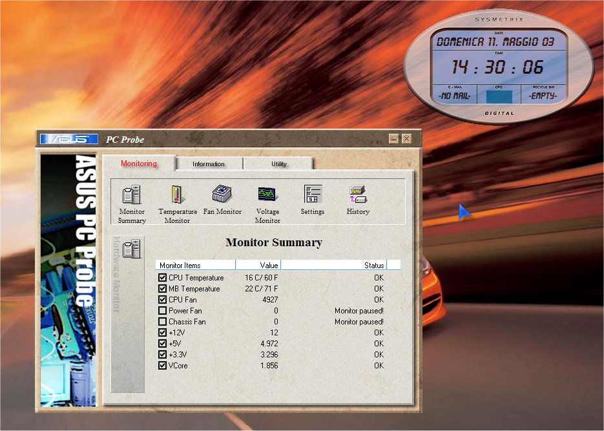
Task: Select the +3.3V value 3.296
Action: pyautogui.click(x=269, y=354)
